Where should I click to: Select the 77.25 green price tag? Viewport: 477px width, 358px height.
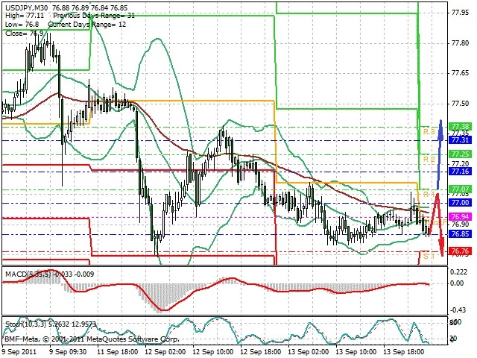[x=460, y=154]
